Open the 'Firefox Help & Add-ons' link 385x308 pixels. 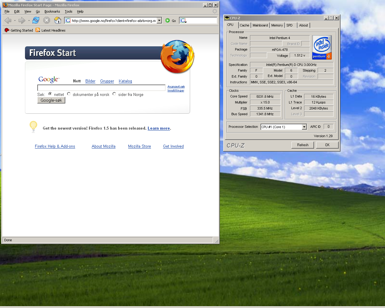pyautogui.click(x=55, y=146)
